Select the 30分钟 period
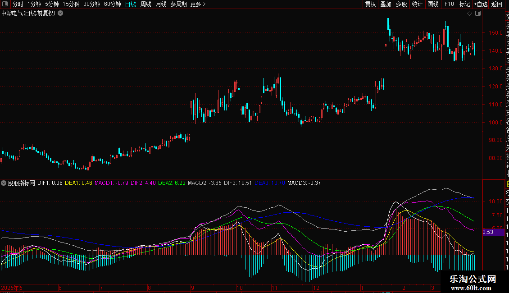509x293 pixels. pos(92,4)
